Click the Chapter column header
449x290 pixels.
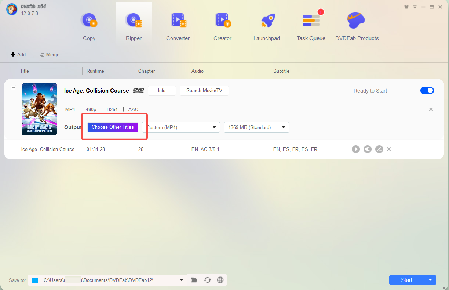click(x=147, y=71)
